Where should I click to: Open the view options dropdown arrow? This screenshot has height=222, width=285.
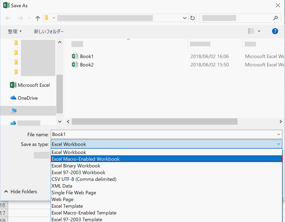(x=259, y=31)
